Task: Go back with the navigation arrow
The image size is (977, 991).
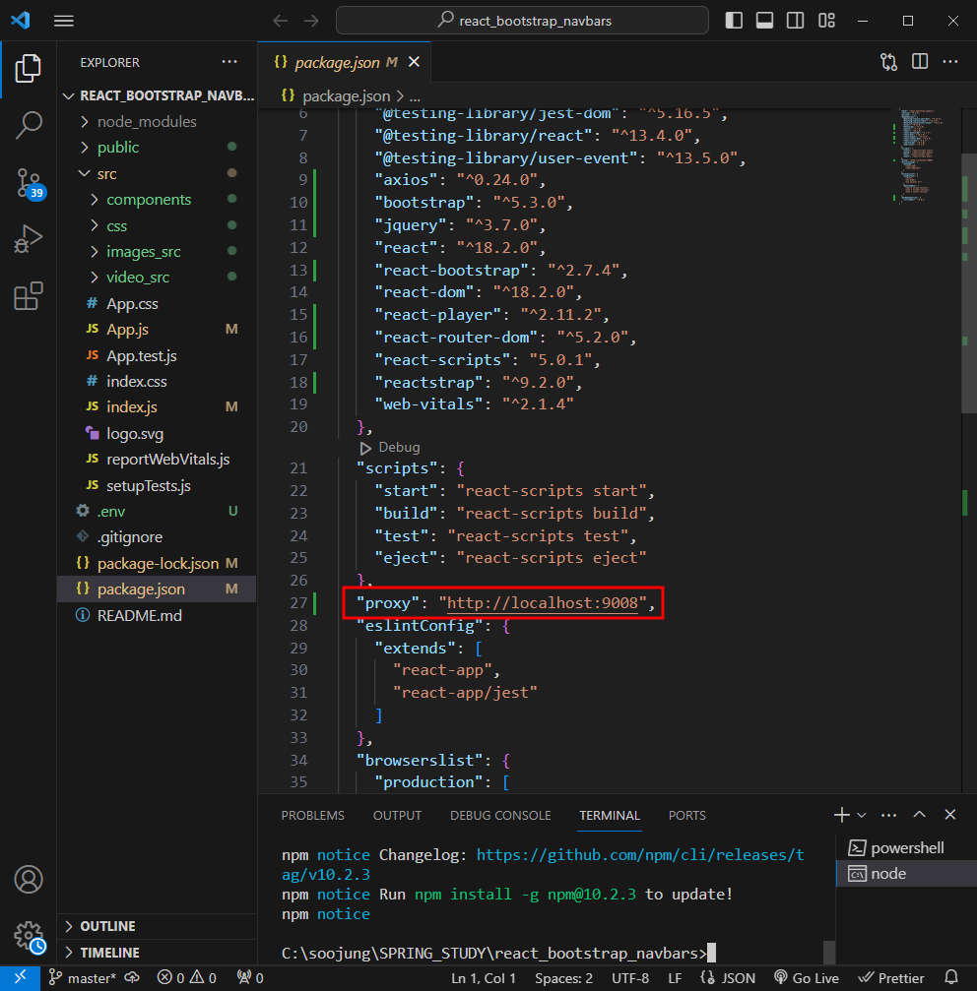Action: [x=280, y=21]
